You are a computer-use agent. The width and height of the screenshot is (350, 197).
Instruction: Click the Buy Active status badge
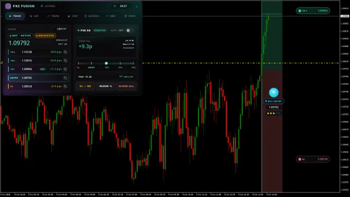pyautogui.click(x=20, y=36)
